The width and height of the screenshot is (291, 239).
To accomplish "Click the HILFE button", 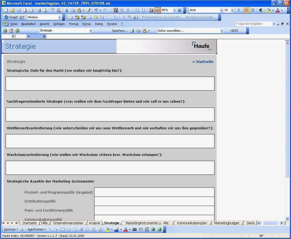I will (x=234, y=31).
